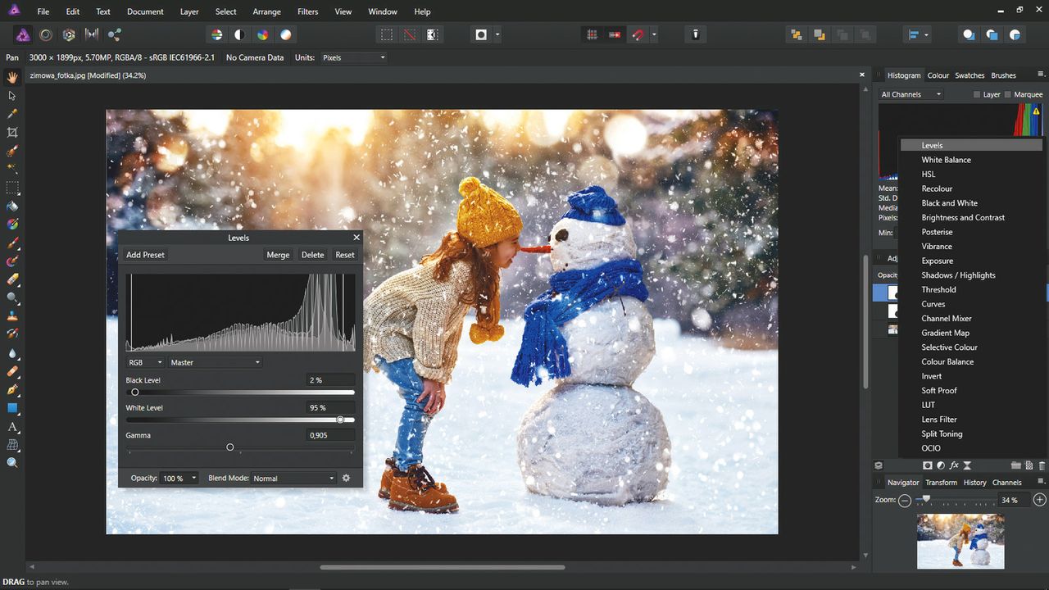Apply Auto White Balance from the toolbar
Screen dimensions: 1049x590
coord(285,34)
